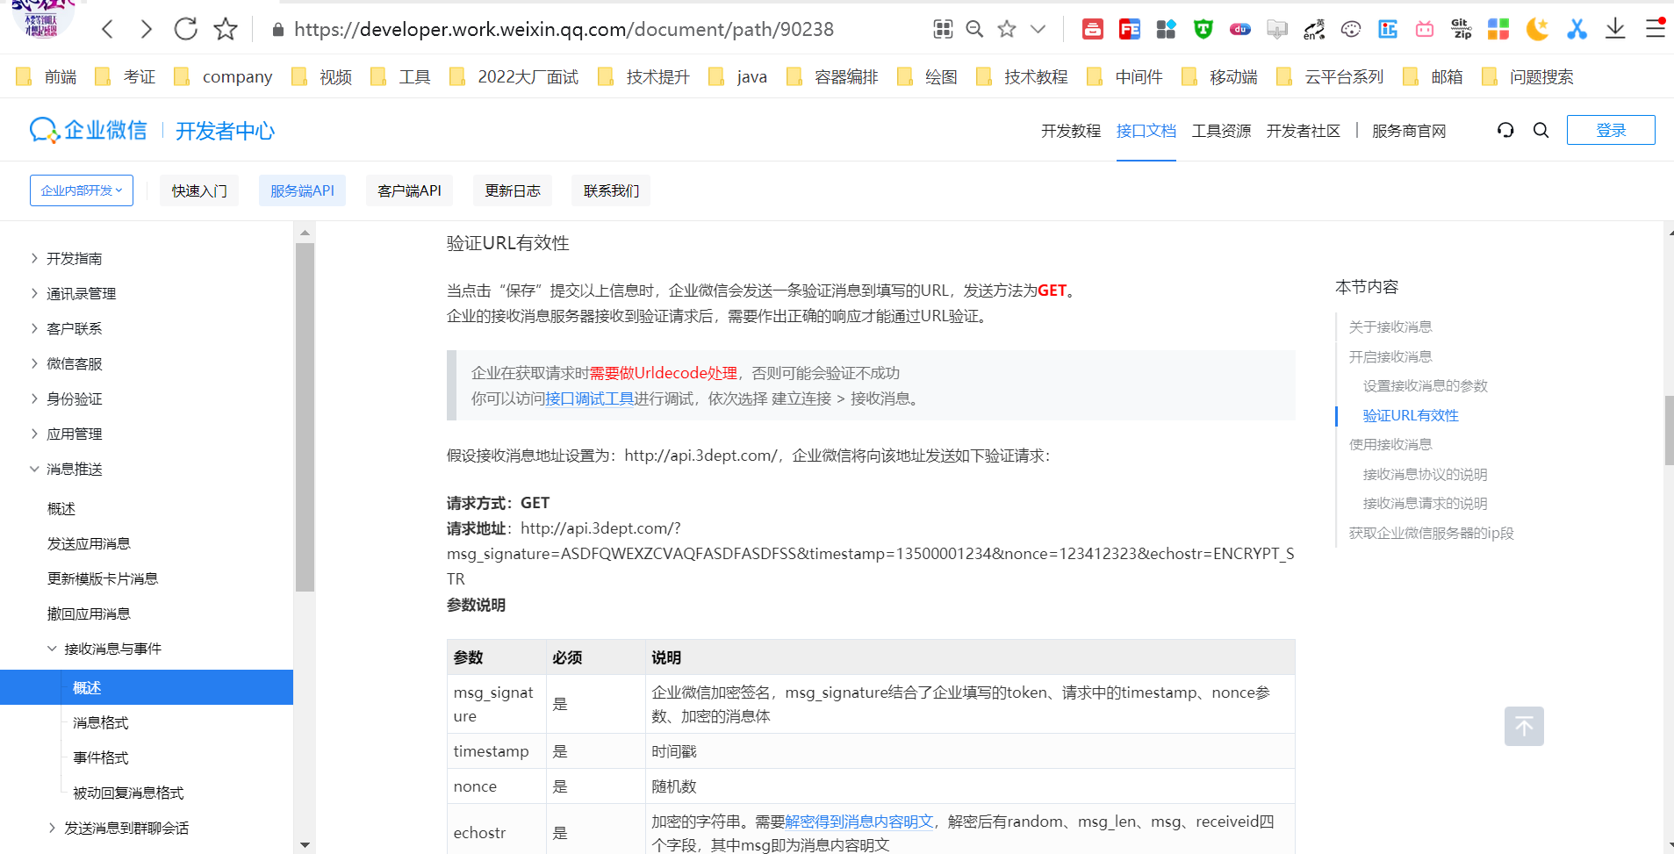This screenshot has height=854, width=1674.
Task: Switch to the 服务端API tab
Action: click(x=302, y=190)
